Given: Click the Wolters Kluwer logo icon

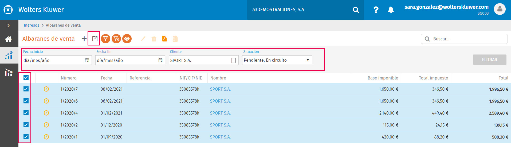Looking at the screenshot, I should pos(8,10).
